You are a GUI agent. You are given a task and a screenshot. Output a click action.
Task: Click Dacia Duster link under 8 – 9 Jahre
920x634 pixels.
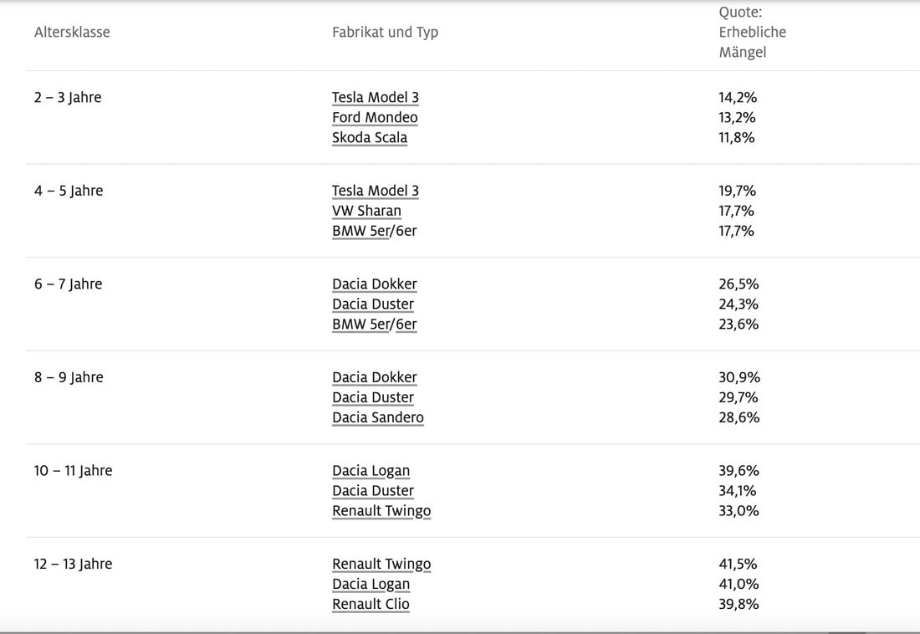point(373,398)
